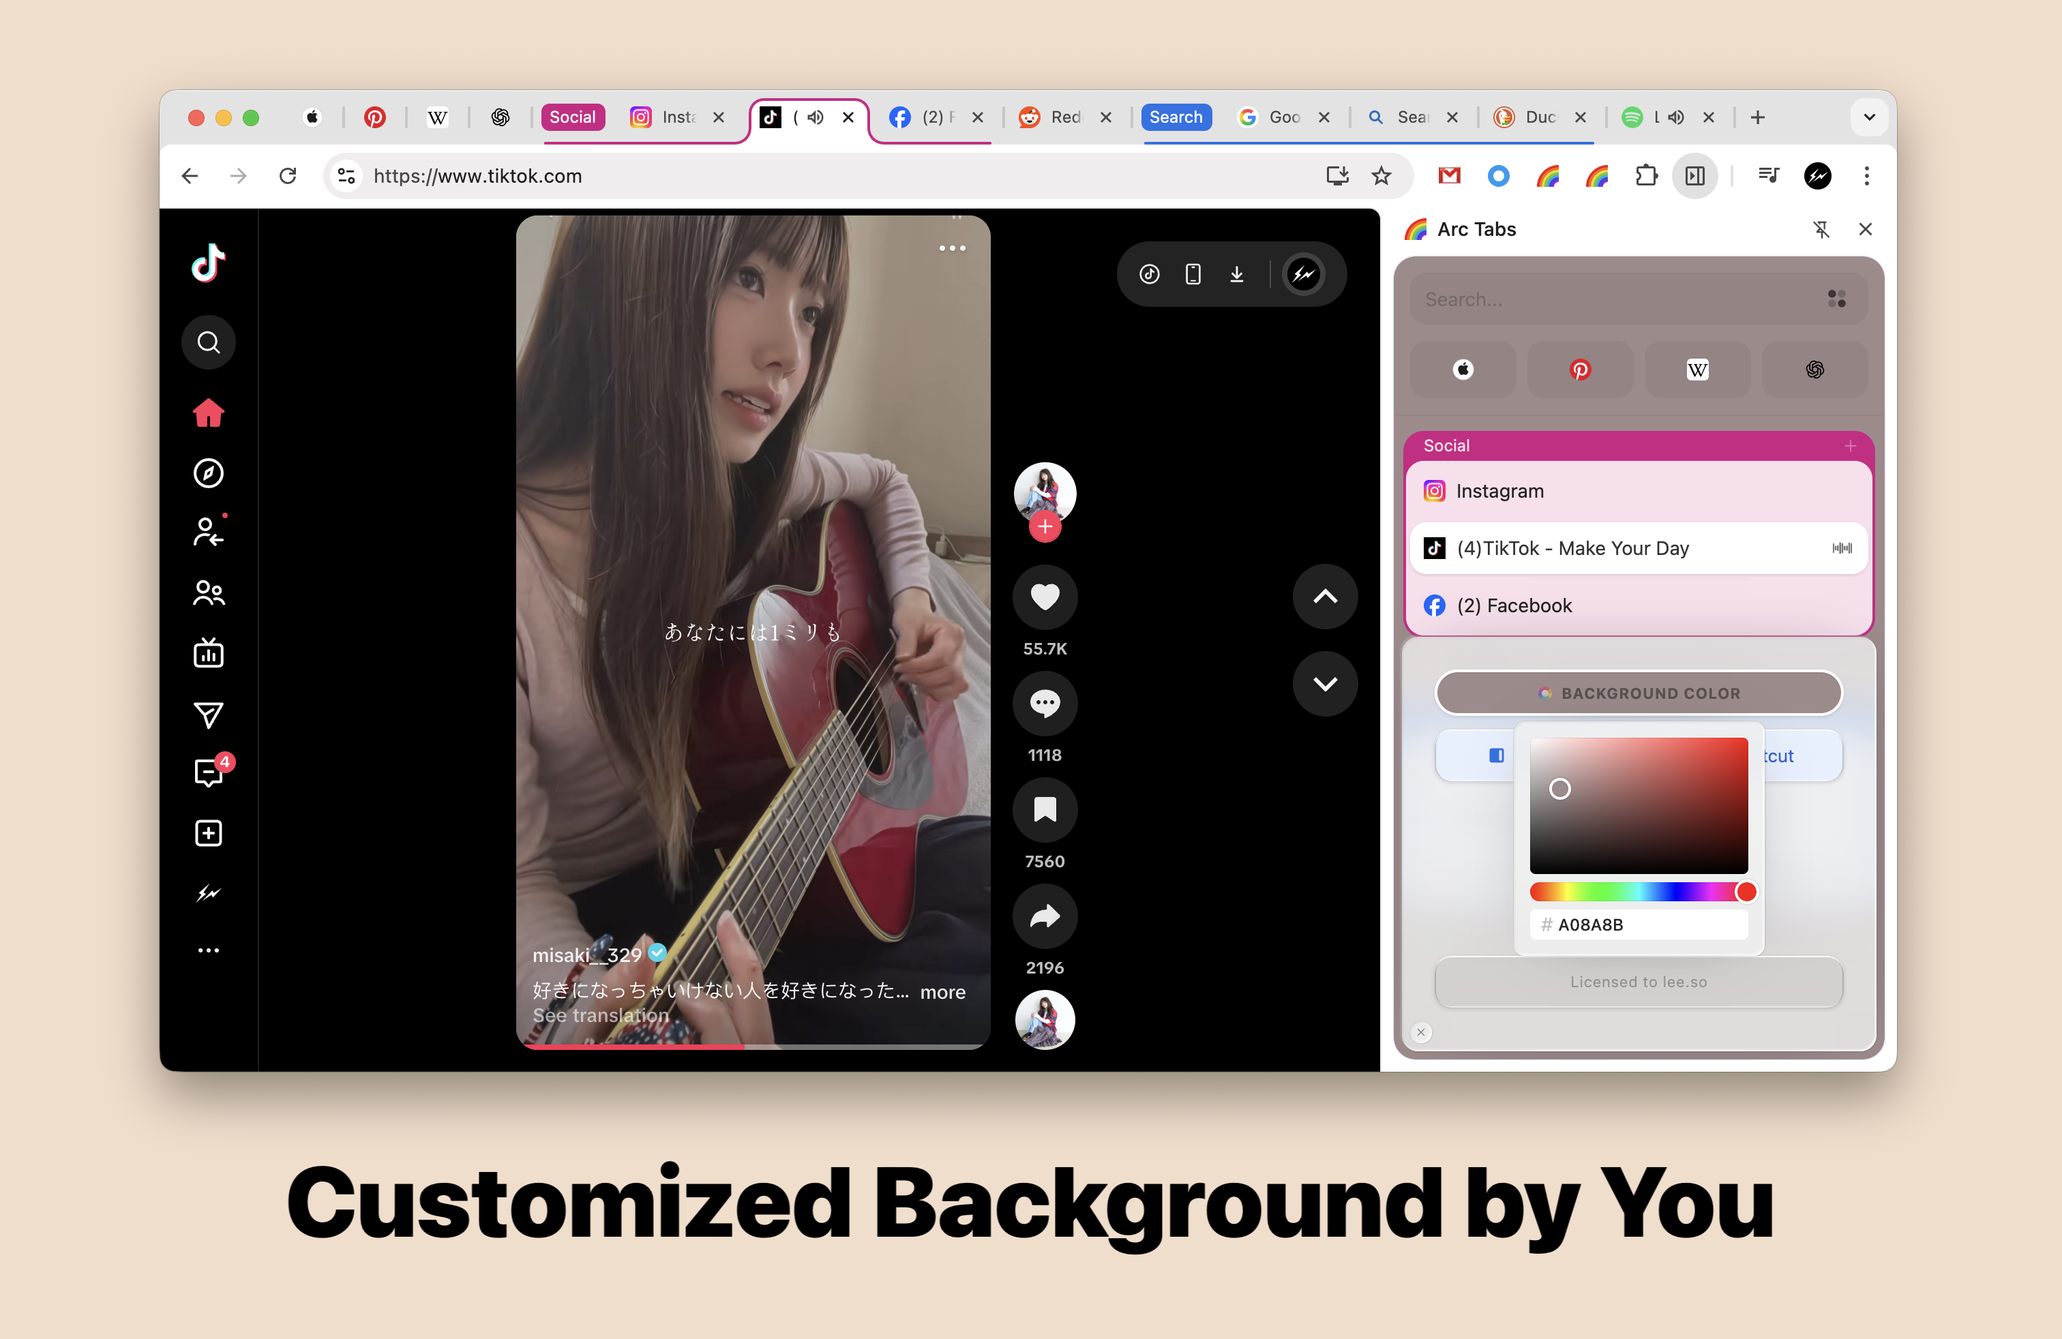Click the TikTok coin icon in floating toolbar
The height and width of the screenshot is (1339, 2062).
point(1150,275)
